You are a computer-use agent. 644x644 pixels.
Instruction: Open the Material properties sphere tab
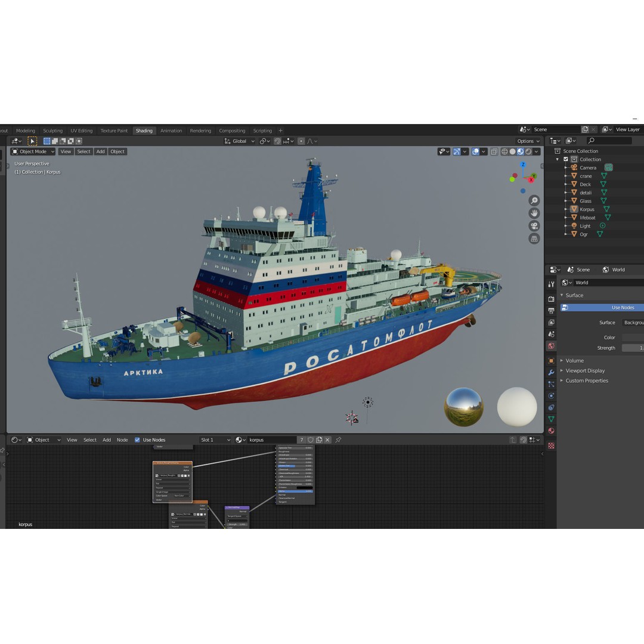coord(551,431)
